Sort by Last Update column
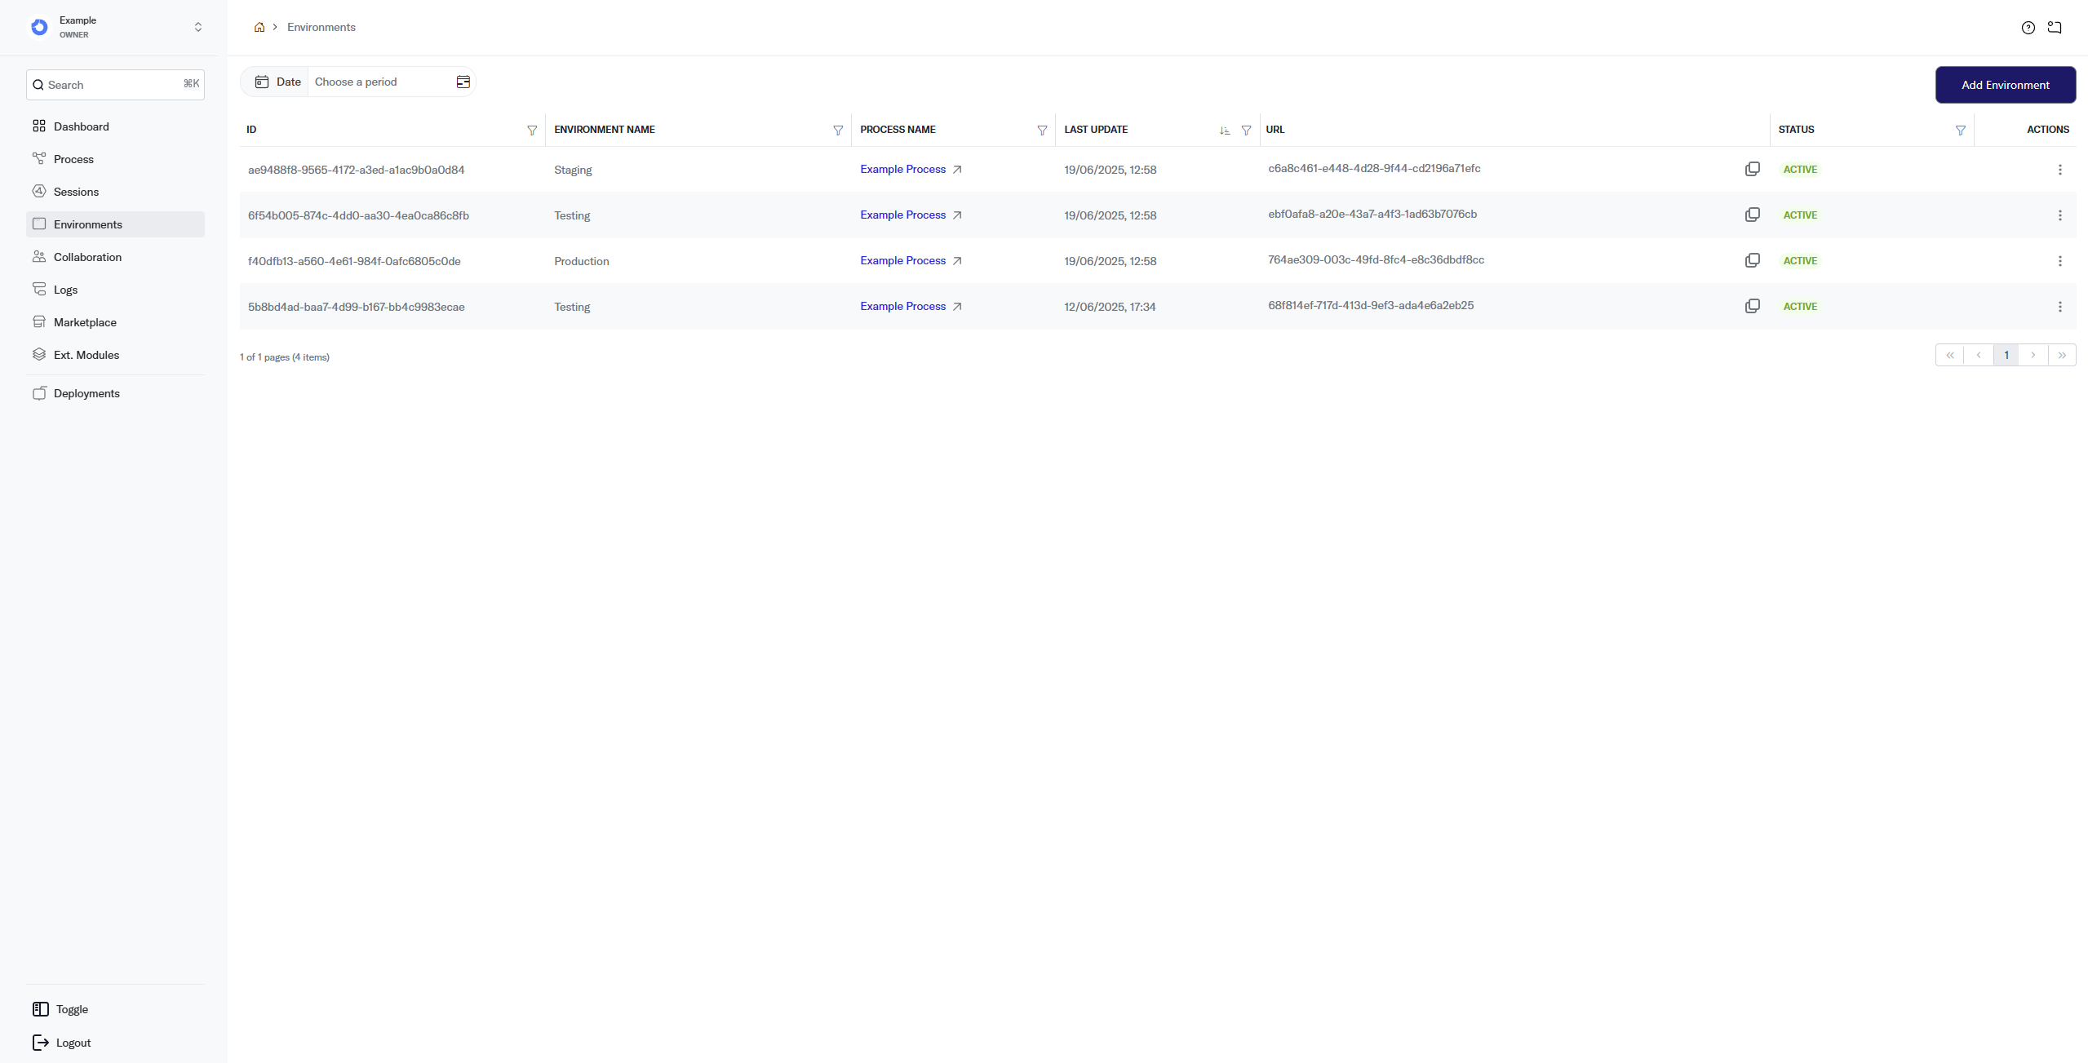This screenshot has height=1063, width=2088. tap(1225, 131)
